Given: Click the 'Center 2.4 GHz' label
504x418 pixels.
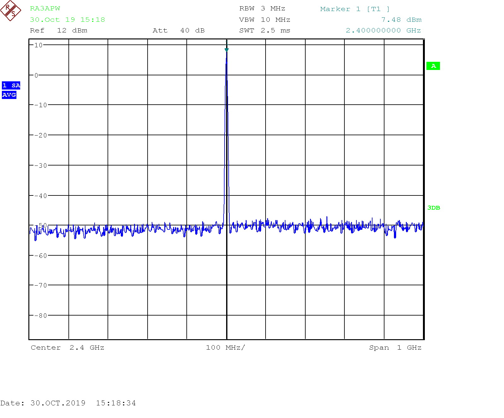Looking at the screenshot, I should [67, 347].
